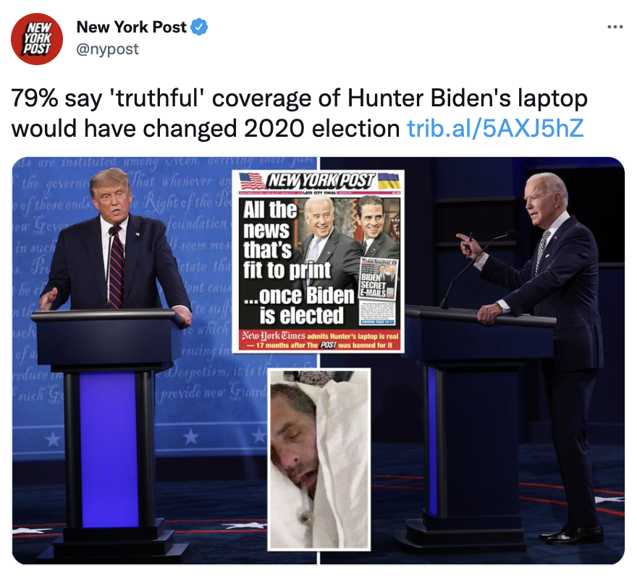Click the sleeping man inset photo

point(319,459)
